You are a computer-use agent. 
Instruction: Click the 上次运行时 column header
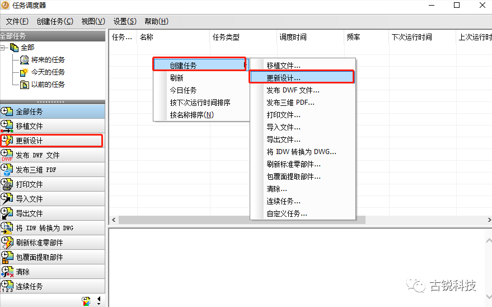(474, 37)
